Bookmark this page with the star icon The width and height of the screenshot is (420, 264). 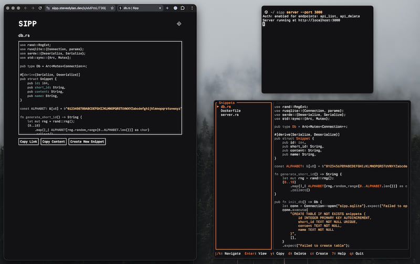tap(112, 8)
